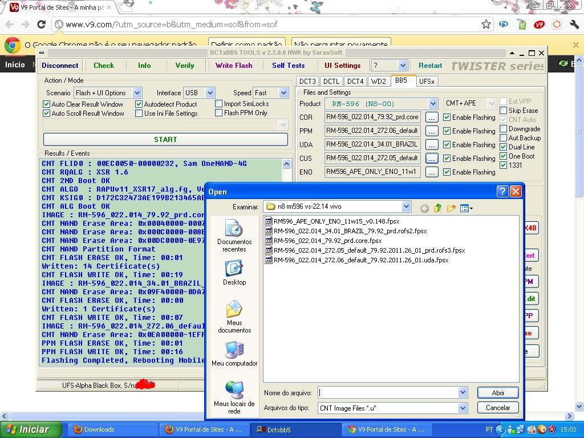Open the '?' toolbar dropdown

coord(403,66)
